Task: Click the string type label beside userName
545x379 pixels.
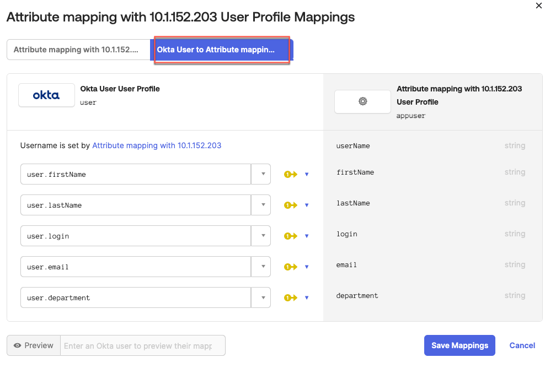Action: pyautogui.click(x=515, y=145)
